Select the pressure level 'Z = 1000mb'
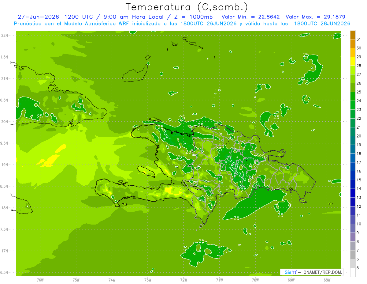The width and height of the screenshot is (367, 284). pyautogui.click(x=193, y=17)
